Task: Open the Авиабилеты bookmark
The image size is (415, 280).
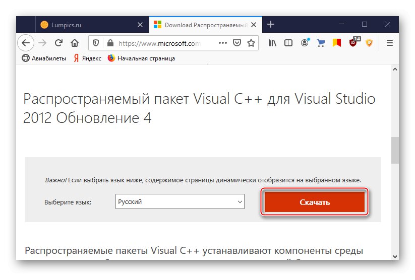Action: (x=44, y=58)
